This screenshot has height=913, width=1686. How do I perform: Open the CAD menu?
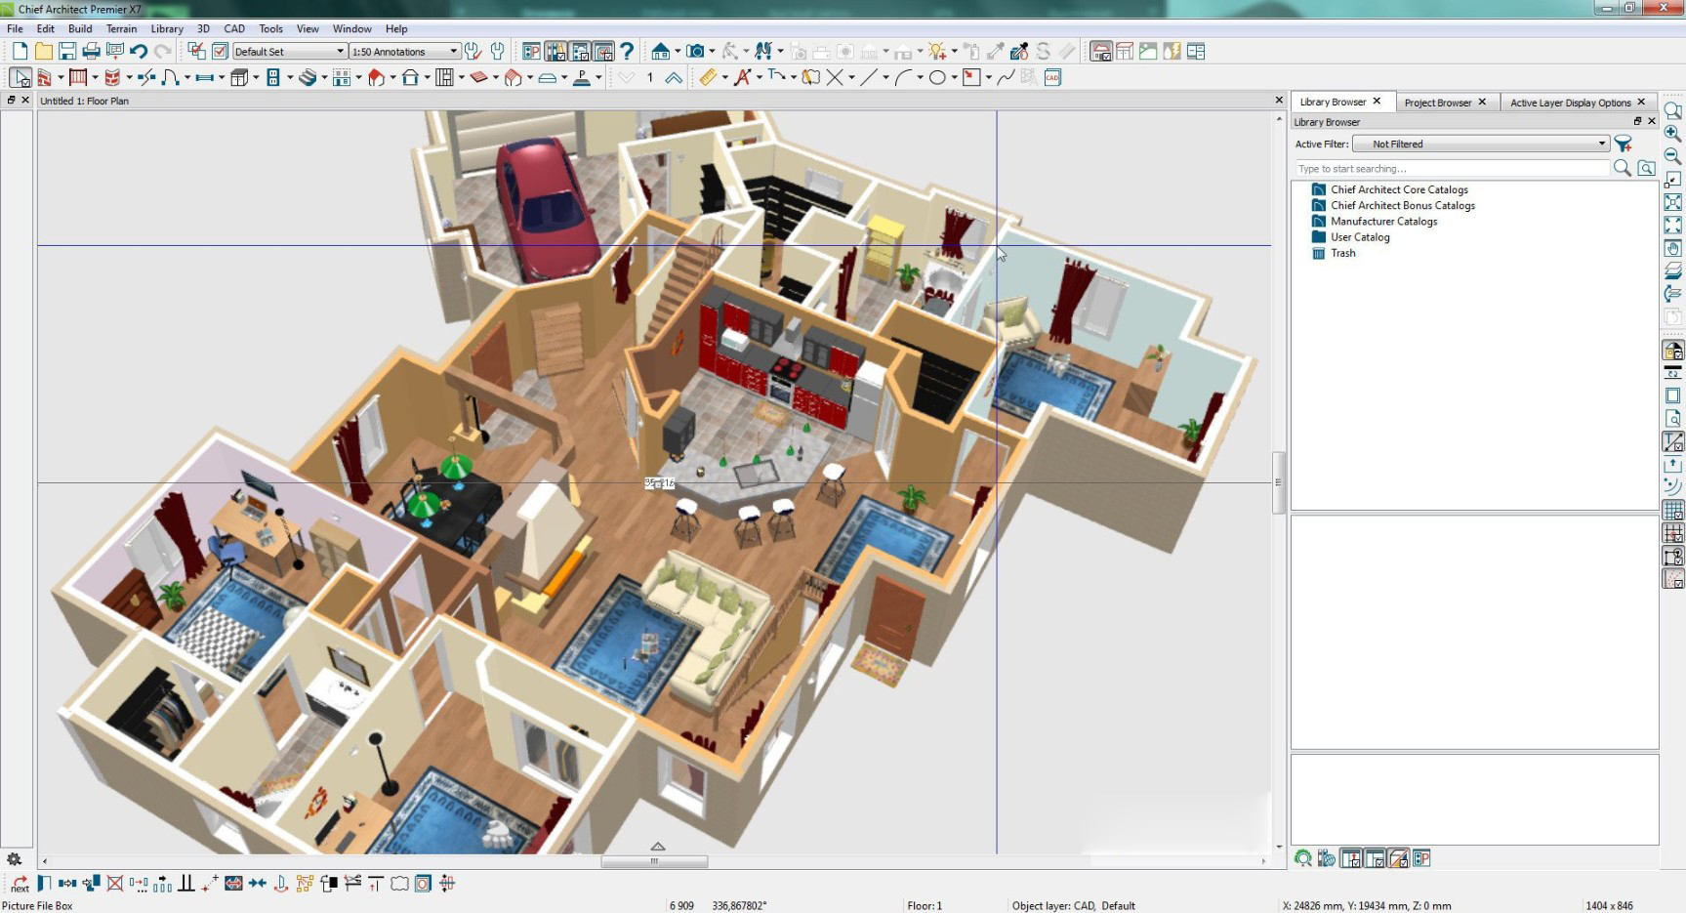pyautogui.click(x=234, y=28)
